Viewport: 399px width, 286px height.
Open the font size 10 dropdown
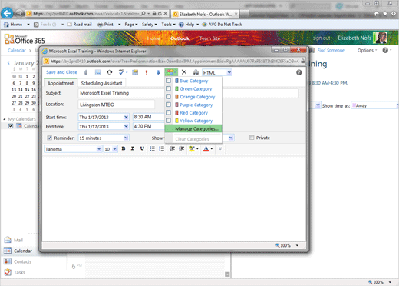click(x=114, y=149)
